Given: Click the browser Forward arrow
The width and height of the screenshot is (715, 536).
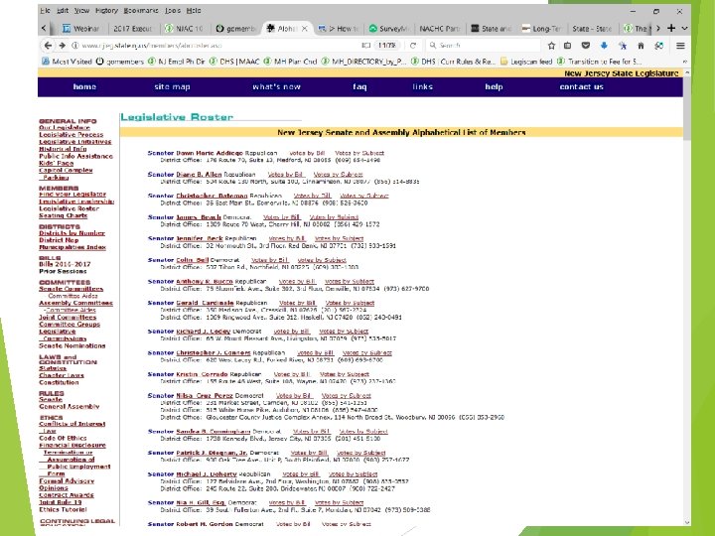Looking at the screenshot, I should [62, 46].
